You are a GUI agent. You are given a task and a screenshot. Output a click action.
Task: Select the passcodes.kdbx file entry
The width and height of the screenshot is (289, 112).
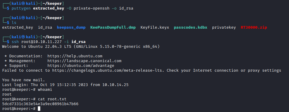pos(190,27)
